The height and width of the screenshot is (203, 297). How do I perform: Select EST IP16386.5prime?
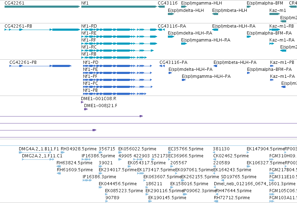pyautogui.click(x=86, y=159)
